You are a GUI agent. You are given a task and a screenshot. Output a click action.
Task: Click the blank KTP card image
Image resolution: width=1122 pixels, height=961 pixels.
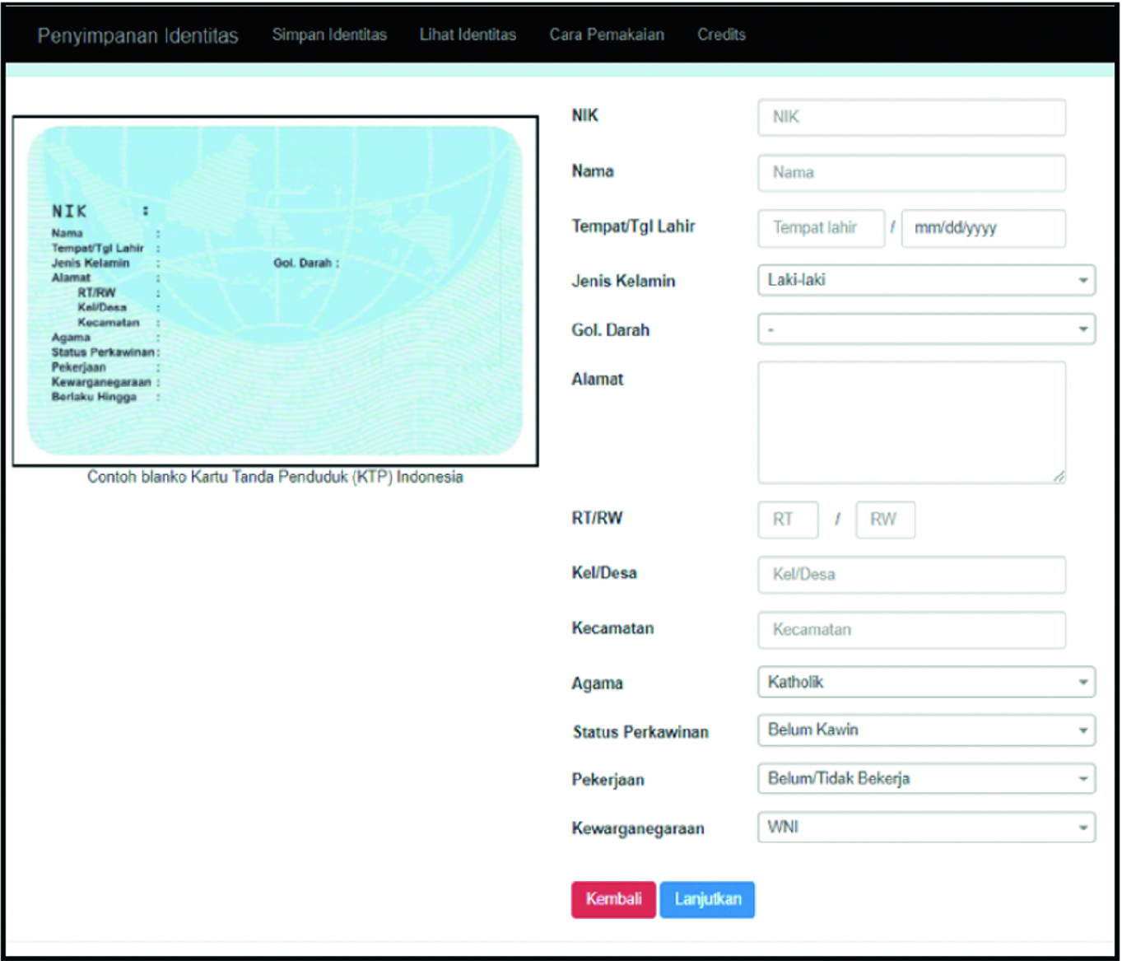click(275, 291)
